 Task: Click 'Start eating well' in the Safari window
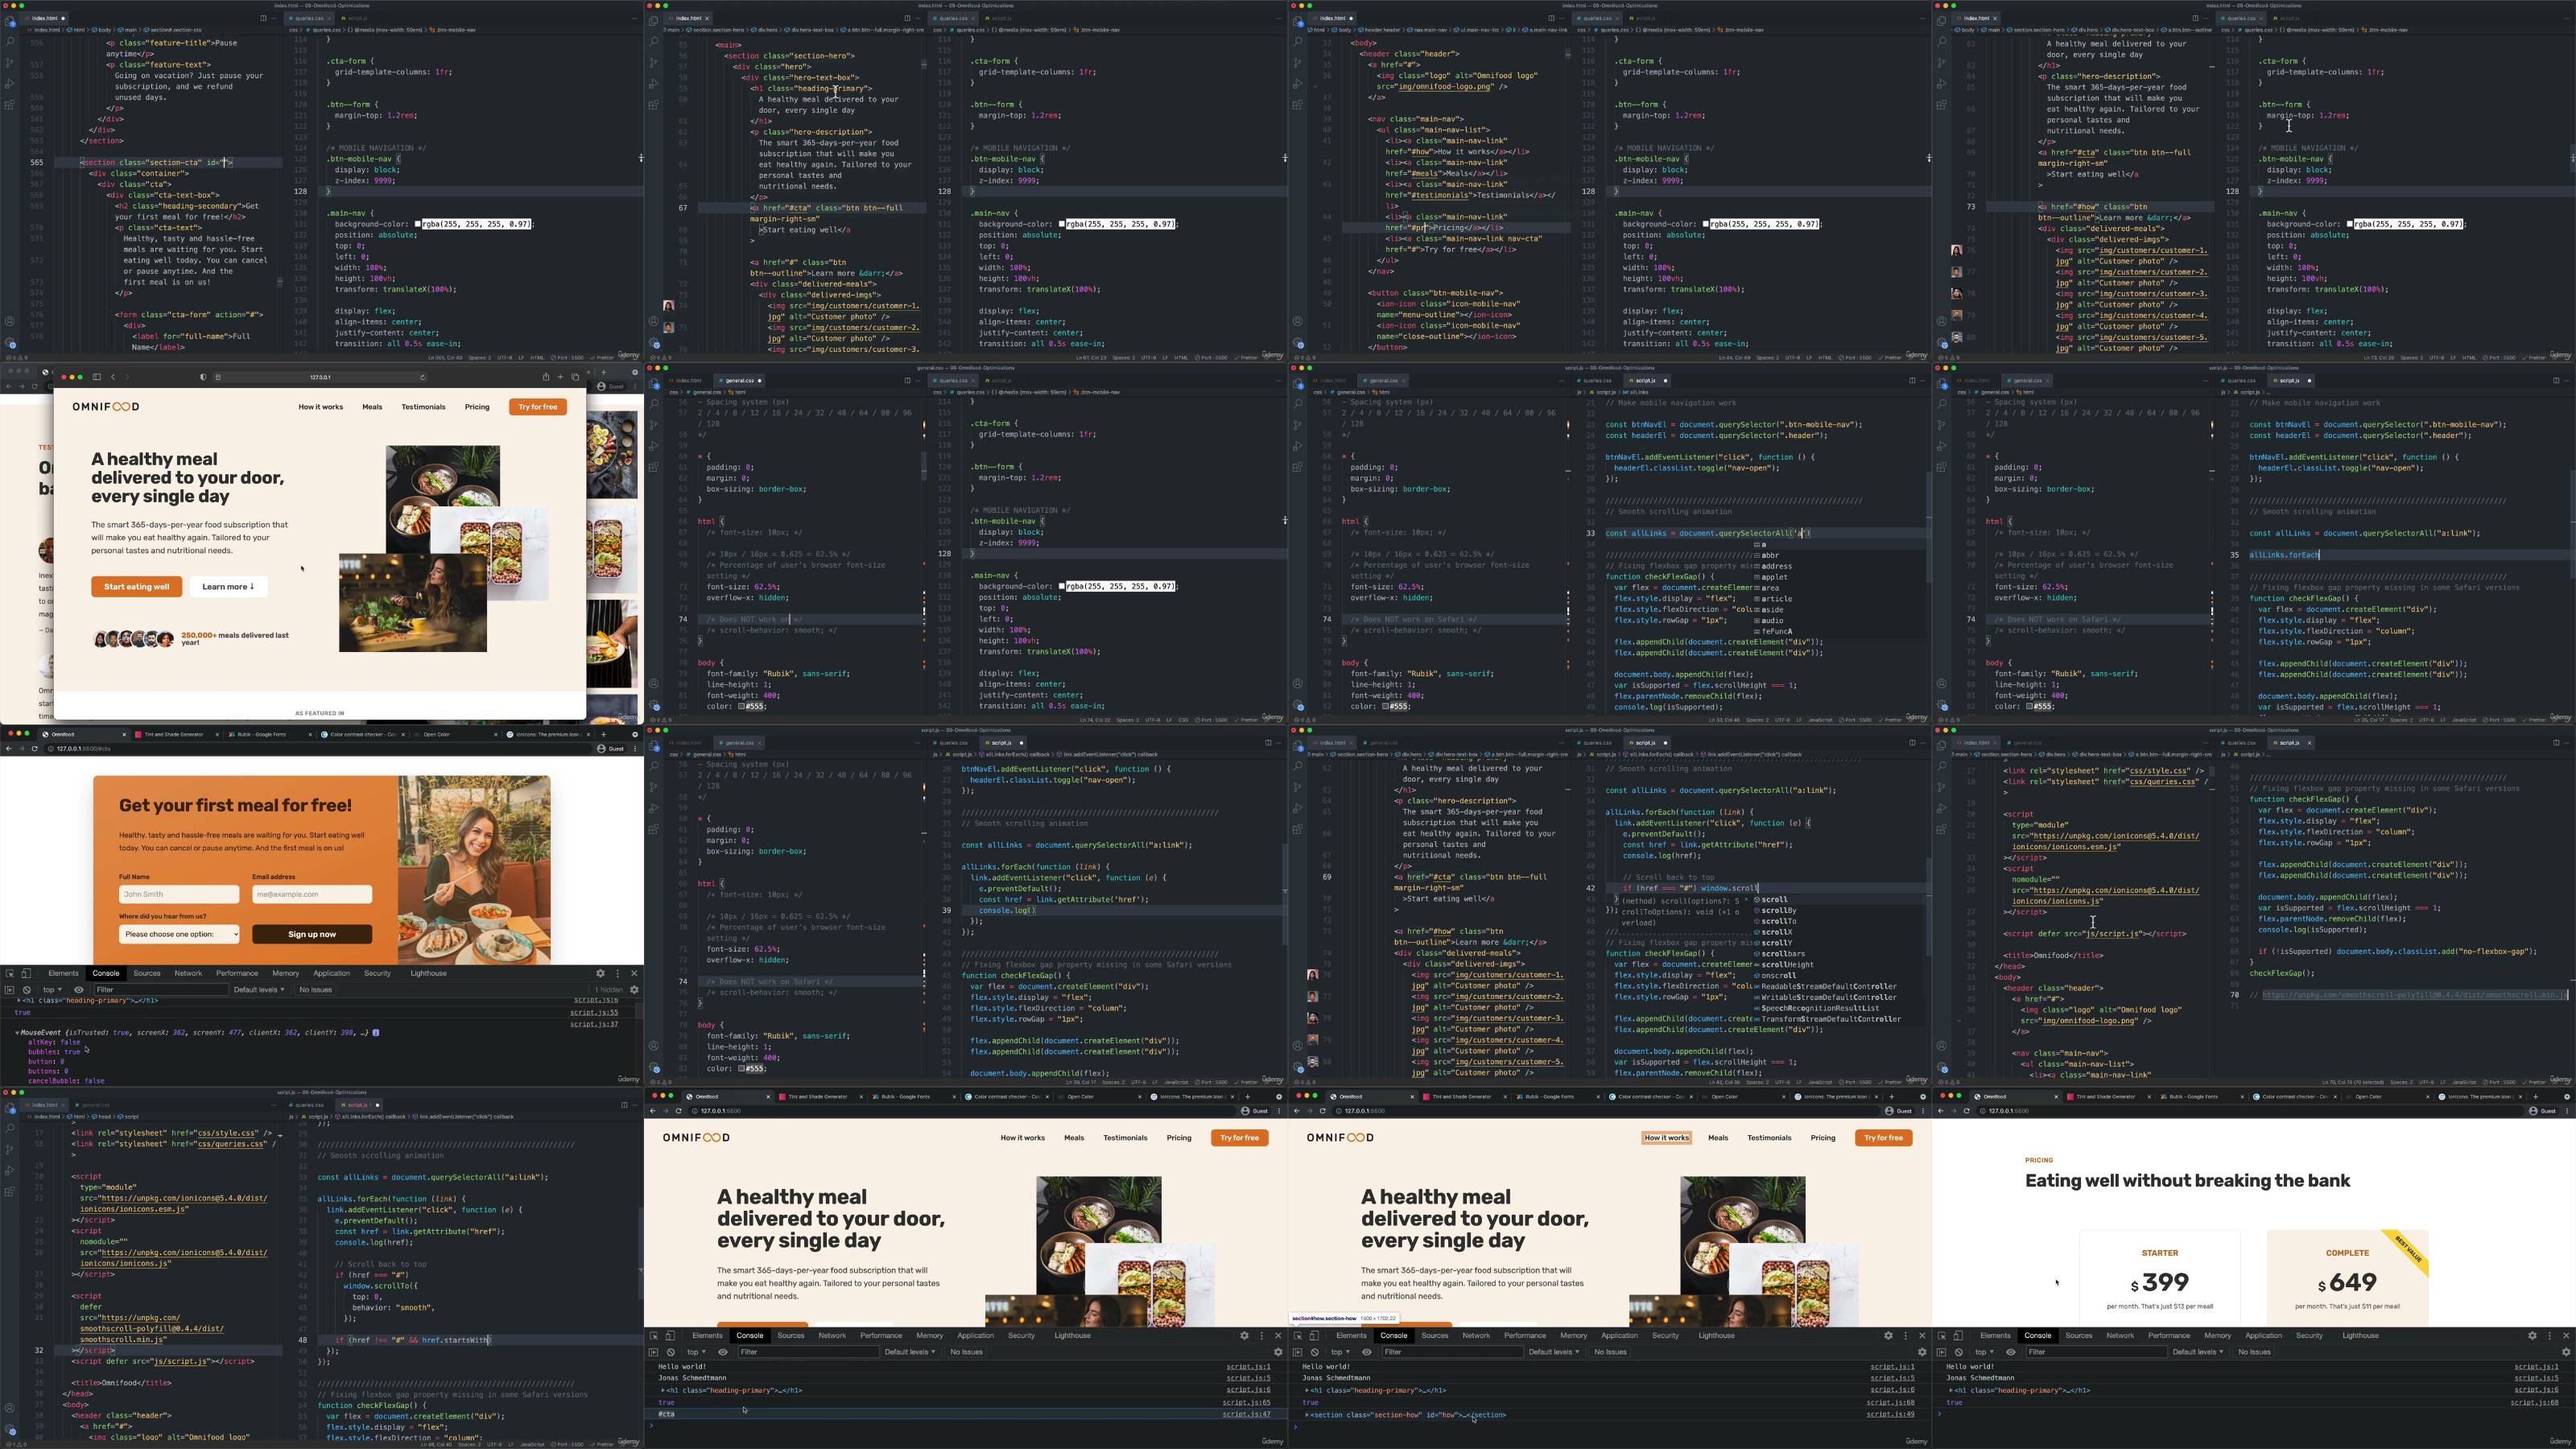[x=136, y=587]
